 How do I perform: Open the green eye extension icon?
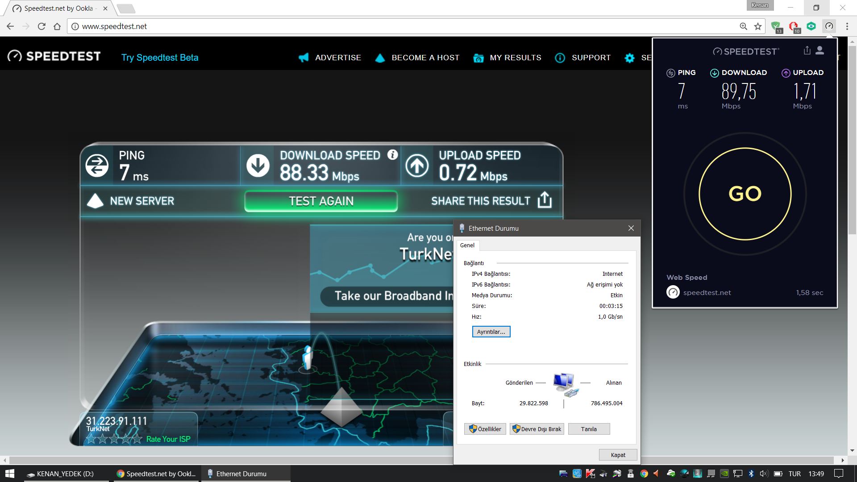811,26
